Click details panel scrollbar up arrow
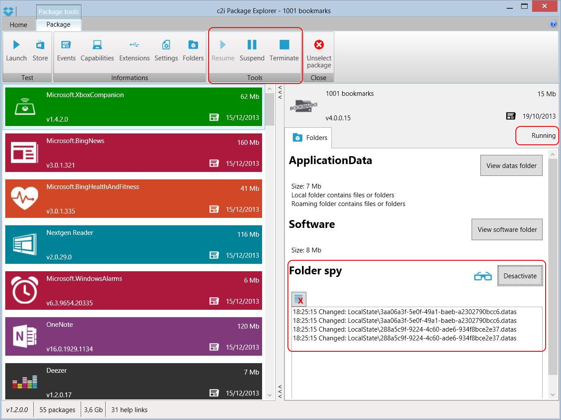 click(x=553, y=154)
